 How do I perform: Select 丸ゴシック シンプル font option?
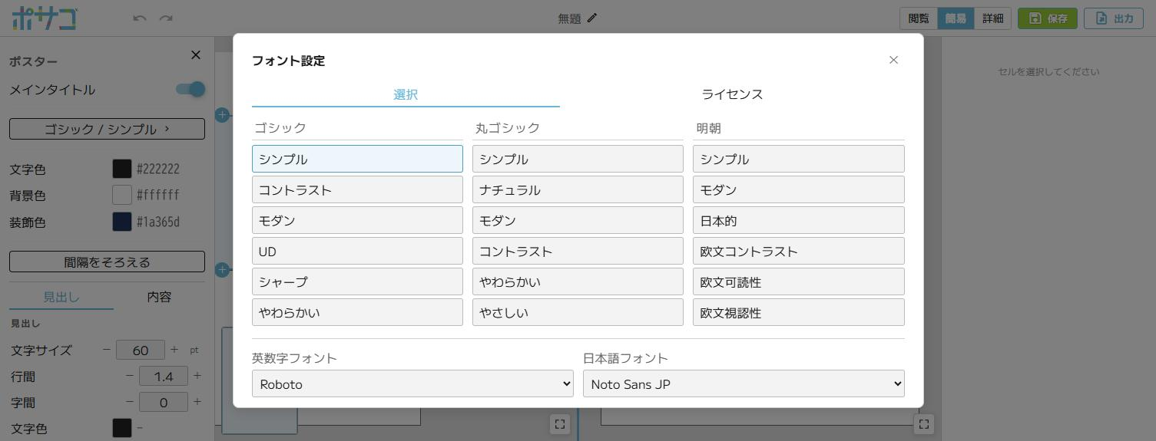tap(578, 159)
